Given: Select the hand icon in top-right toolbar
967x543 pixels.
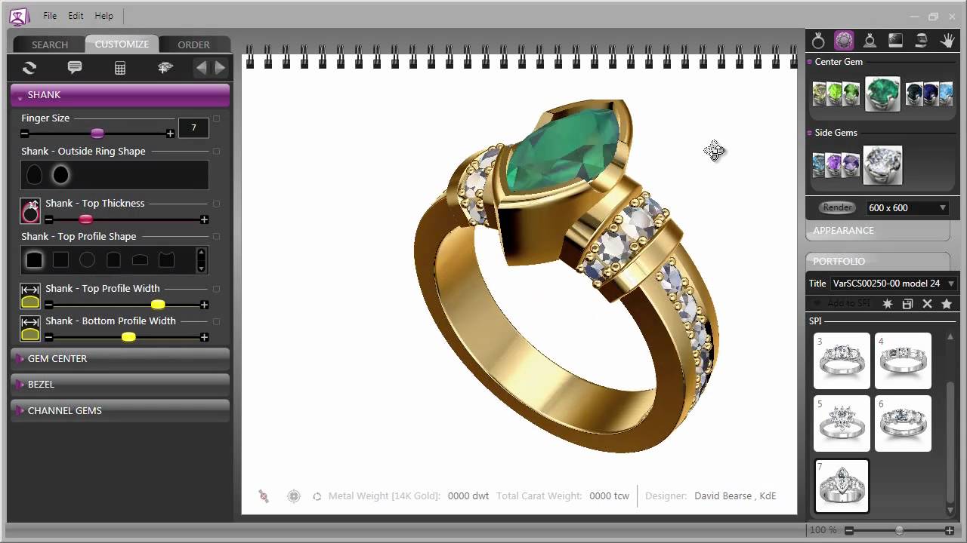Looking at the screenshot, I should point(947,41).
